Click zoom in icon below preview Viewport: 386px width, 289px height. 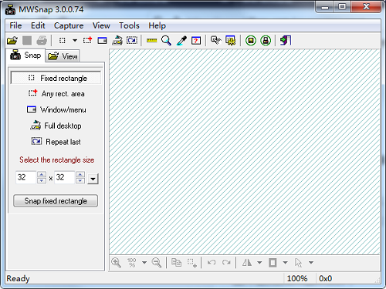[117, 263]
